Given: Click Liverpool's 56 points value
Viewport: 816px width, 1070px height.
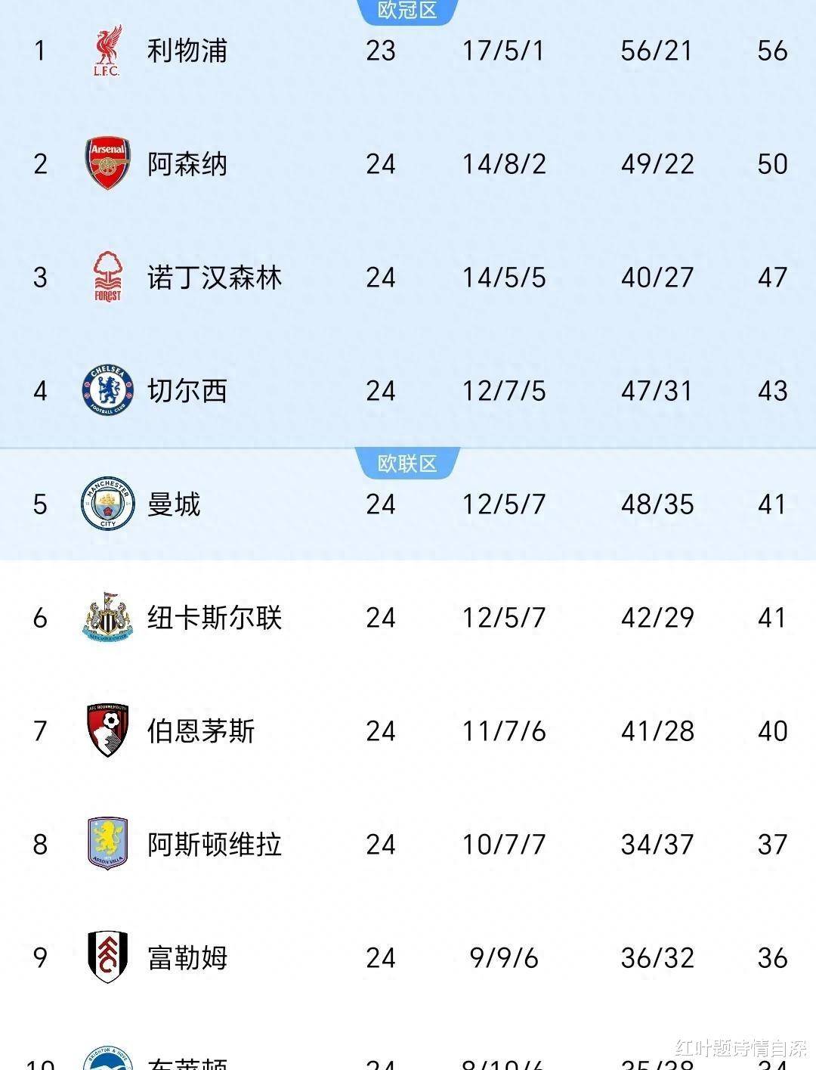Looking at the screenshot, I should [772, 51].
